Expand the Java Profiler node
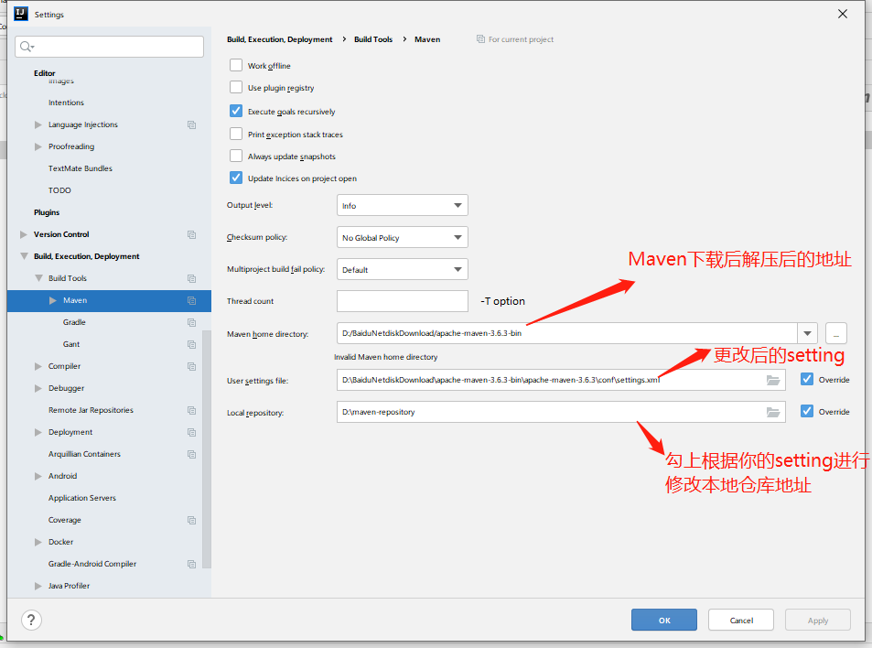 pyautogui.click(x=38, y=586)
